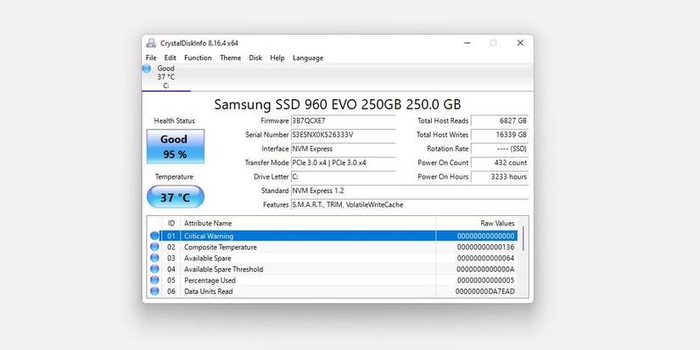Click the Good 95 % health status button

[176, 147]
